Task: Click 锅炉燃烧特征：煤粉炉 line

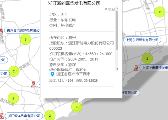Action: coord(68,70)
